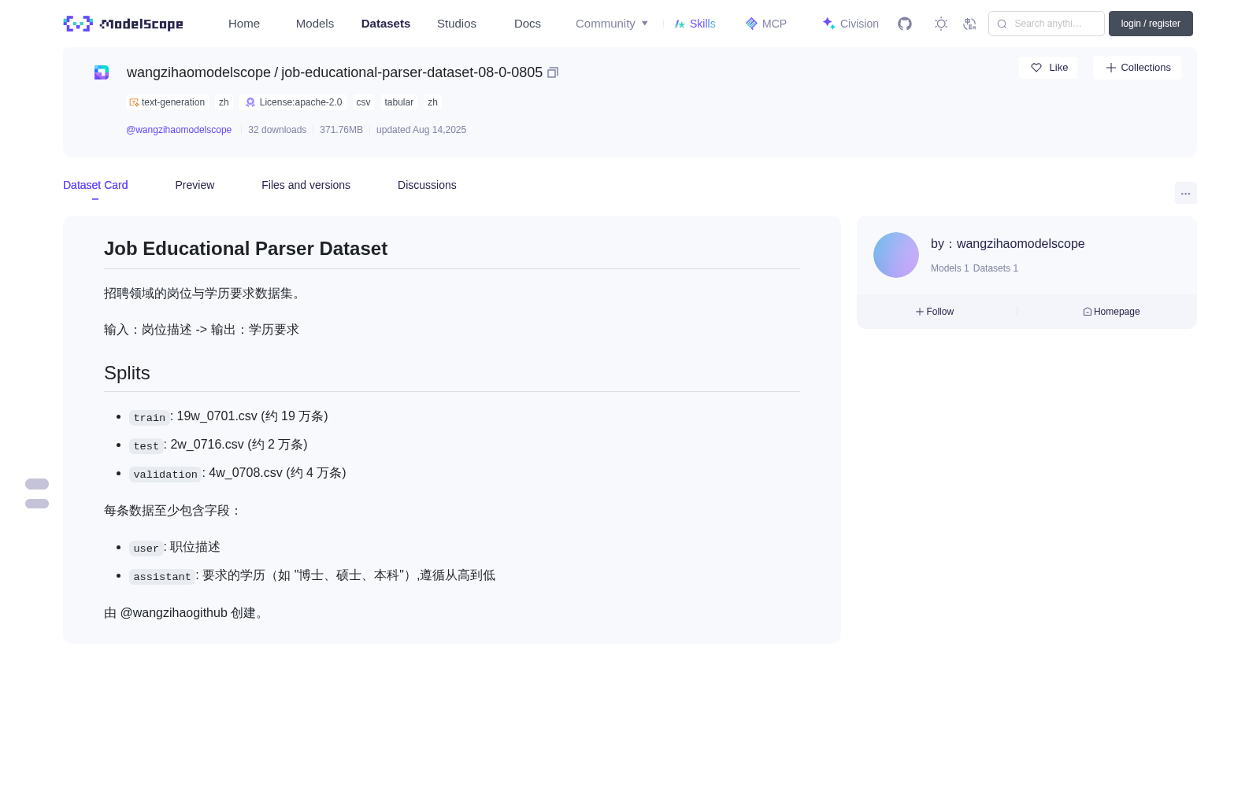Click the MCP diamond icon
Viewport: 1260px width, 787px height.
[751, 24]
